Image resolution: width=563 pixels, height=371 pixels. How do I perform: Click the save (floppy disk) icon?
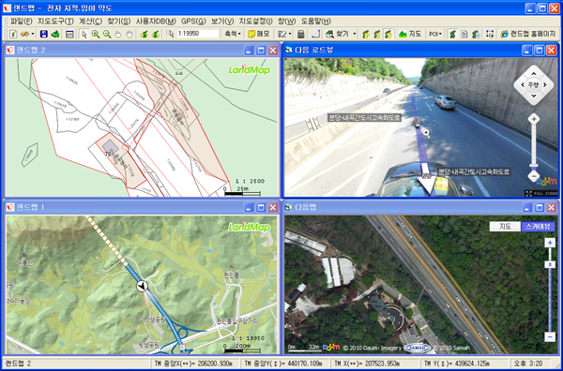coord(44,34)
